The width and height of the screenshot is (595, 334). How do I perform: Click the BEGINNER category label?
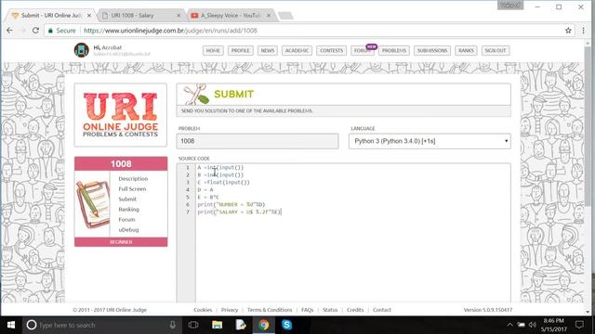121,242
